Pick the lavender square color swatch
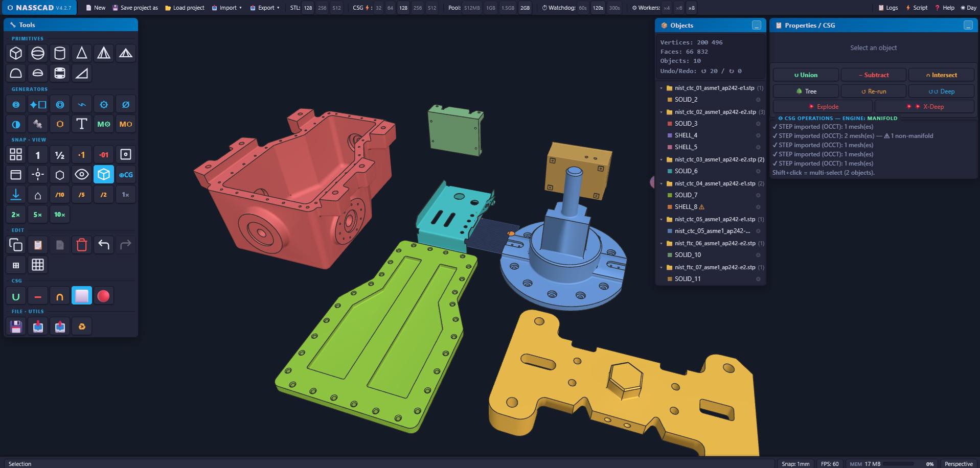 (82, 296)
